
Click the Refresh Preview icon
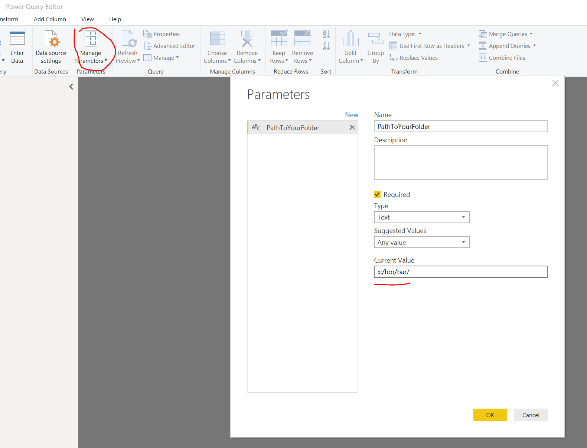click(x=129, y=39)
